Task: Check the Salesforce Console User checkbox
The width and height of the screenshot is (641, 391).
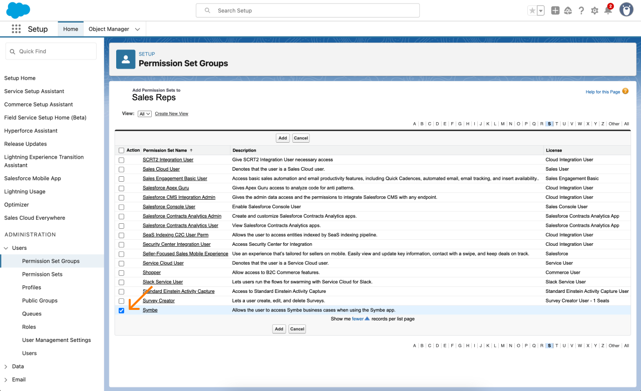Action: [x=121, y=207]
